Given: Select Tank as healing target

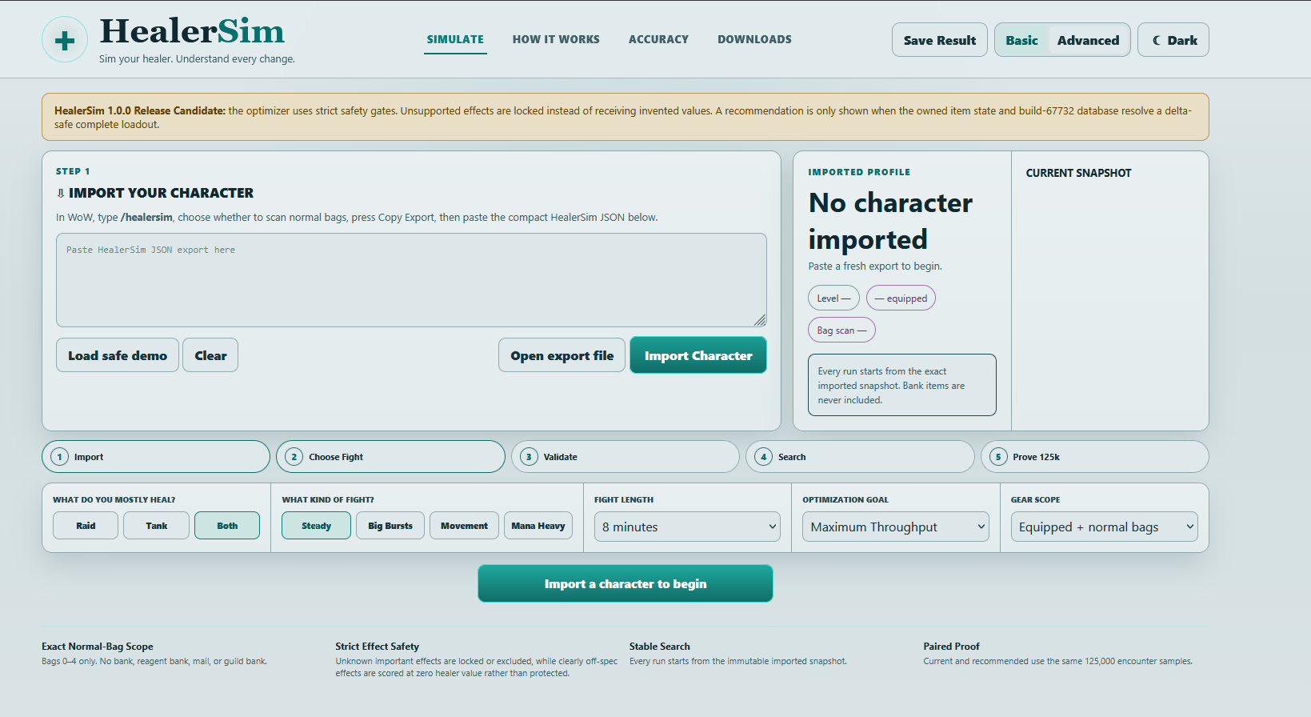Looking at the screenshot, I should point(157,526).
